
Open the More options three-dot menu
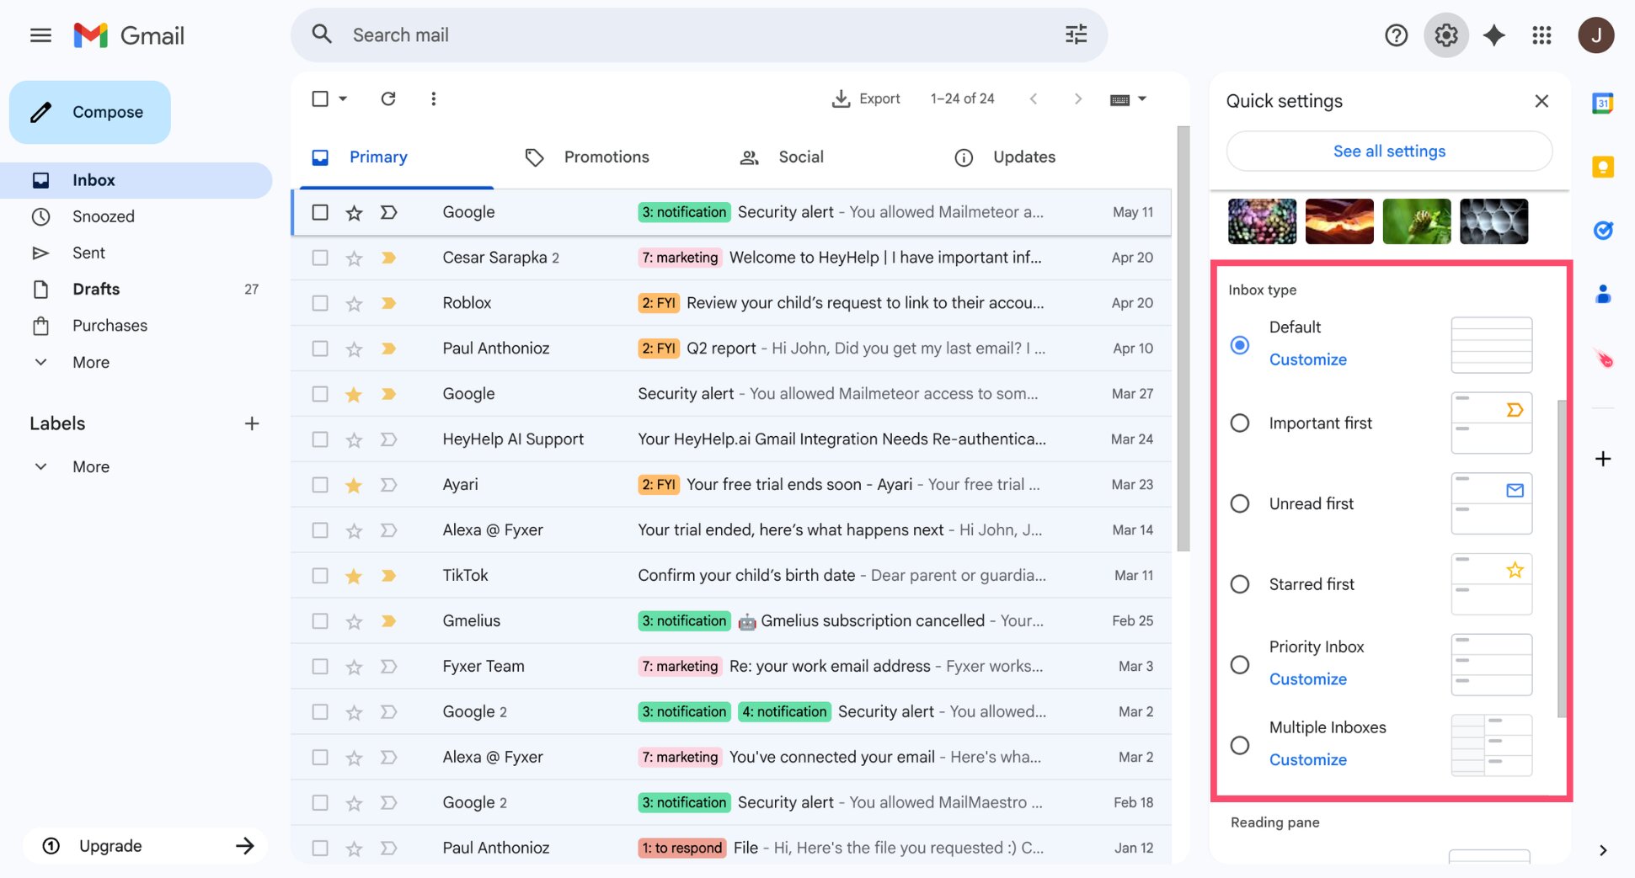433,98
